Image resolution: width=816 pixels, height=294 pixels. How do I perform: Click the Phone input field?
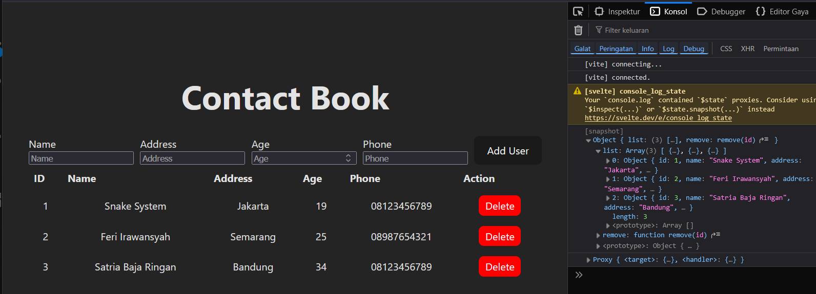click(x=415, y=158)
